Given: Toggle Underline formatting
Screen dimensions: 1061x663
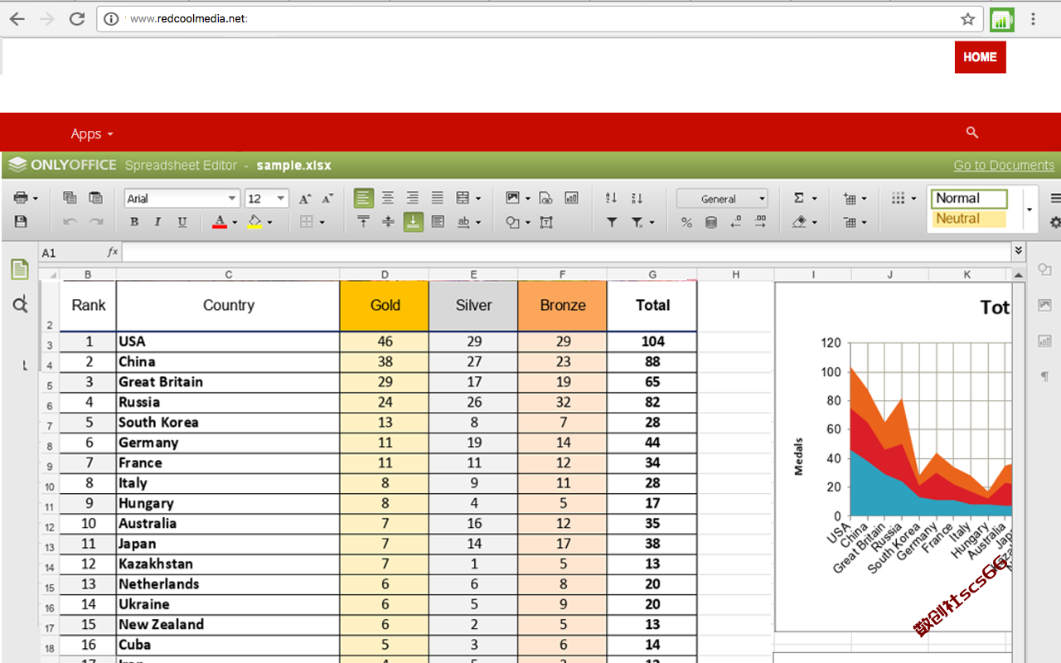Looking at the screenshot, I should click(x=182, y=222).
